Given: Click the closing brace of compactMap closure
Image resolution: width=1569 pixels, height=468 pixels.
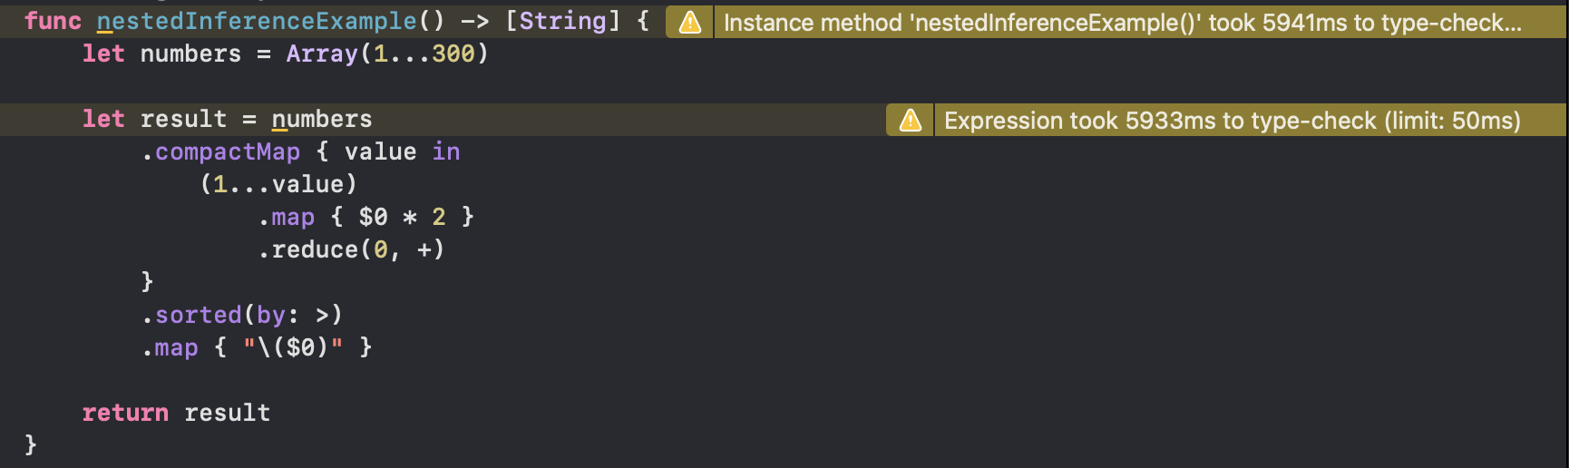Looking at the screenshot, I should click(x=148, y=282).
